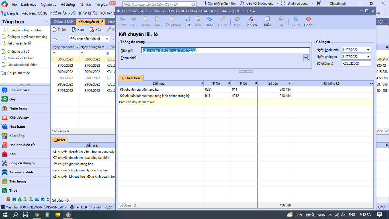Image resolution: width=389 pixels, height=219 pixels.
Task: Open Chrome from the Windows taskbar
Action: [x=37, y=215]
